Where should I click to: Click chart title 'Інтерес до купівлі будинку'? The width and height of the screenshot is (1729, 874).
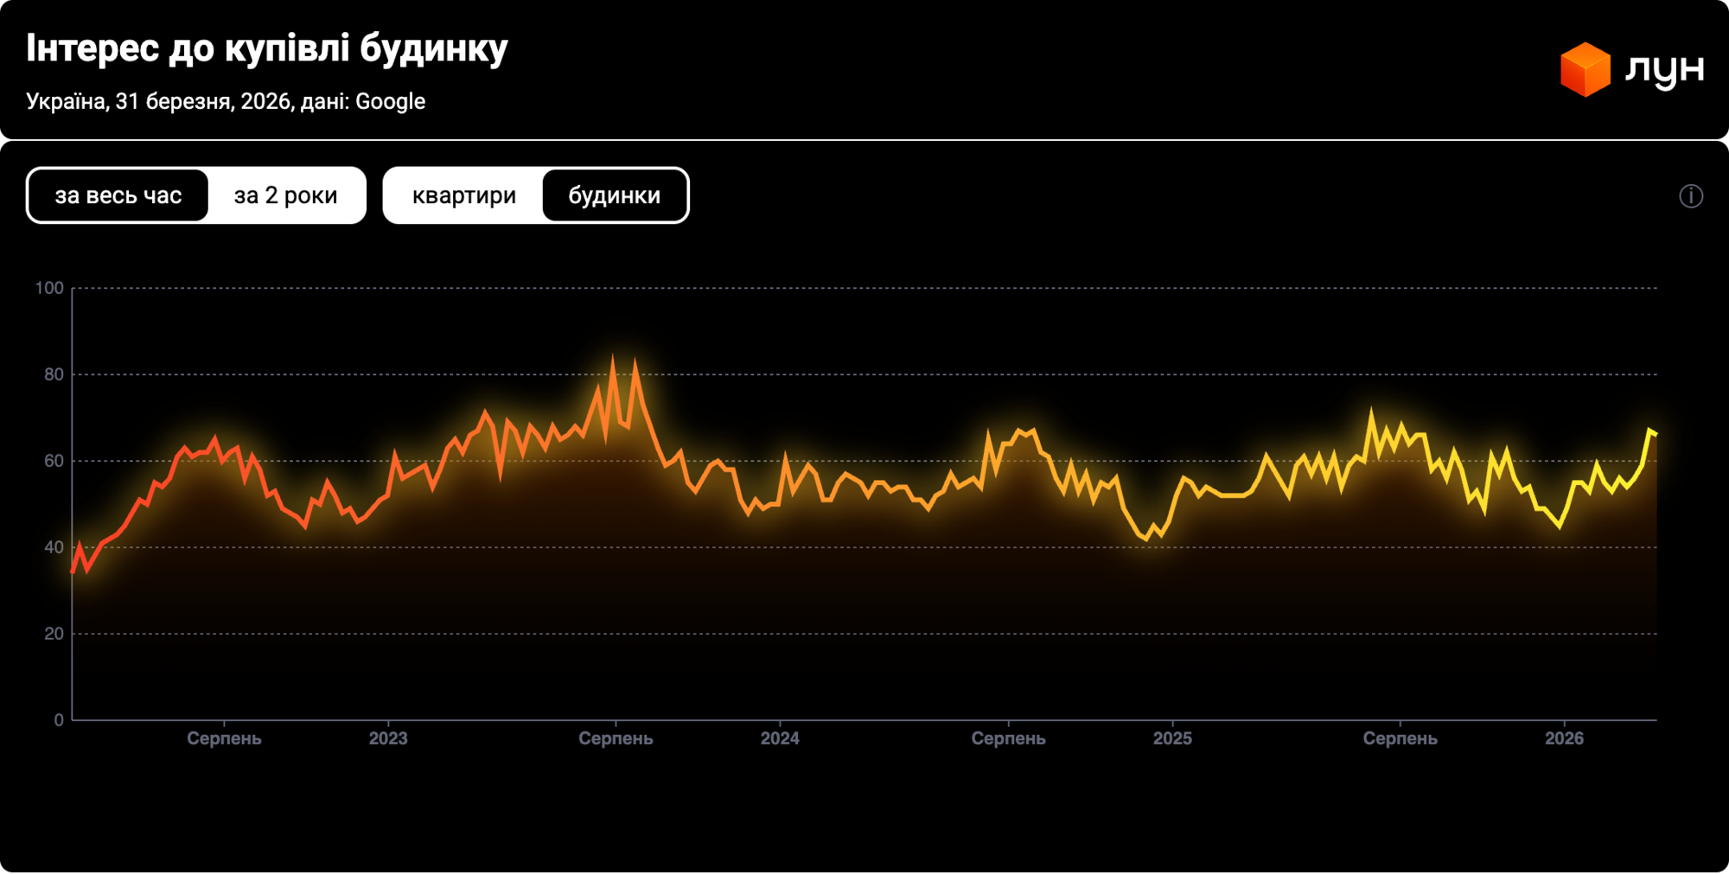click(267, 48)
